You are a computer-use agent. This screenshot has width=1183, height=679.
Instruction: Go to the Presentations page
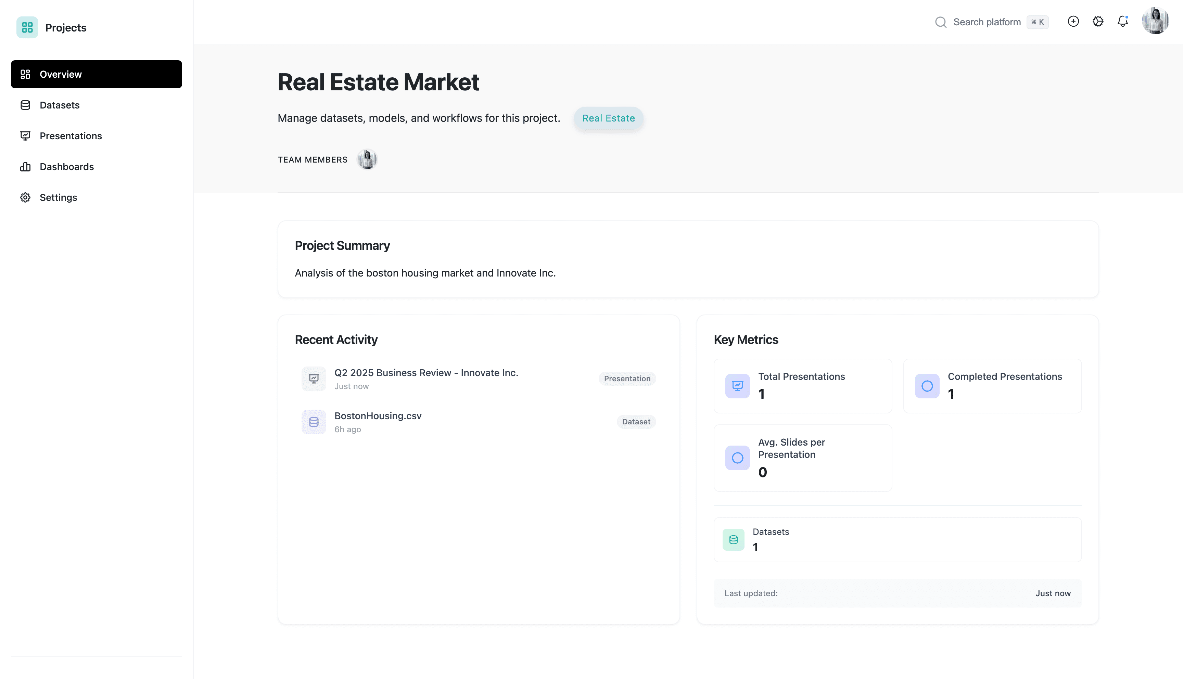point(71,136)
